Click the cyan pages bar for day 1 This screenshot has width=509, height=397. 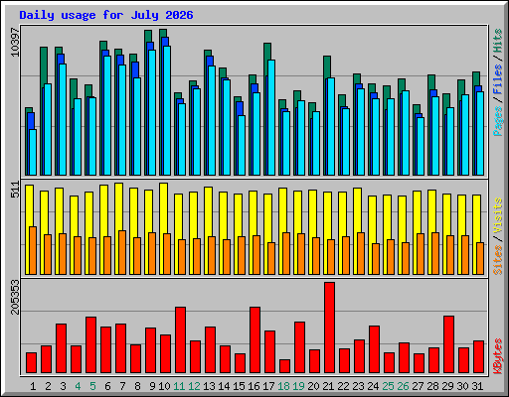pyautogui.click(x=33, y=152)
